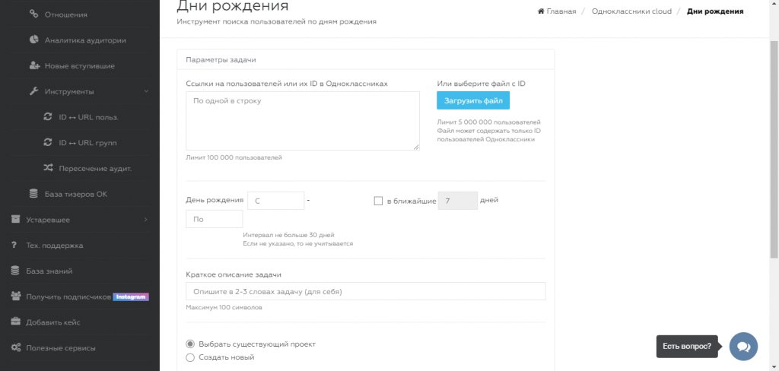Click the refresh icon next to ID ↔ URL польз.
The width and height of the screenshot is (779, 371).
tap(48, 117)
